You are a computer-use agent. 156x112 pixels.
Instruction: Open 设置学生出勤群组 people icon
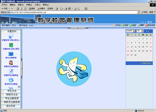pyautogui.click(x=11, y=63)
